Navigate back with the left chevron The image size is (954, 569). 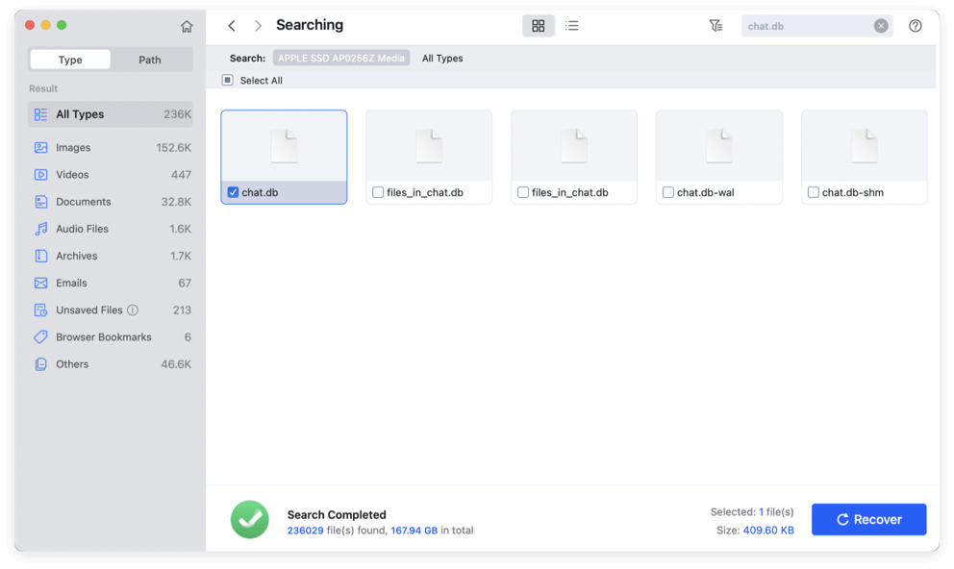coord(232,25)
